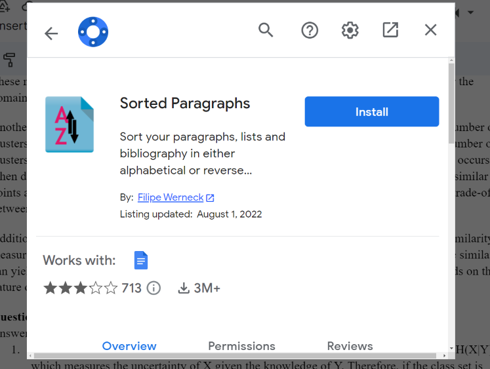Image resolution: width=490 pixels, height=369 pixels.
Task: Click the 'Listing updated: August 1, 2022' text
Action: pos(191,214)
